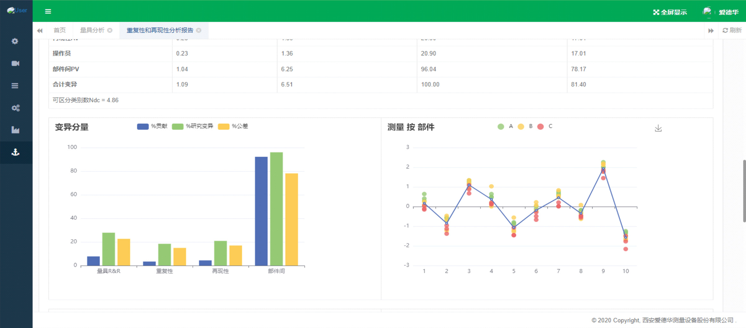Download the 测量 按 部件 chart image
Screen dimensions: 746x328
pos(658,128)
